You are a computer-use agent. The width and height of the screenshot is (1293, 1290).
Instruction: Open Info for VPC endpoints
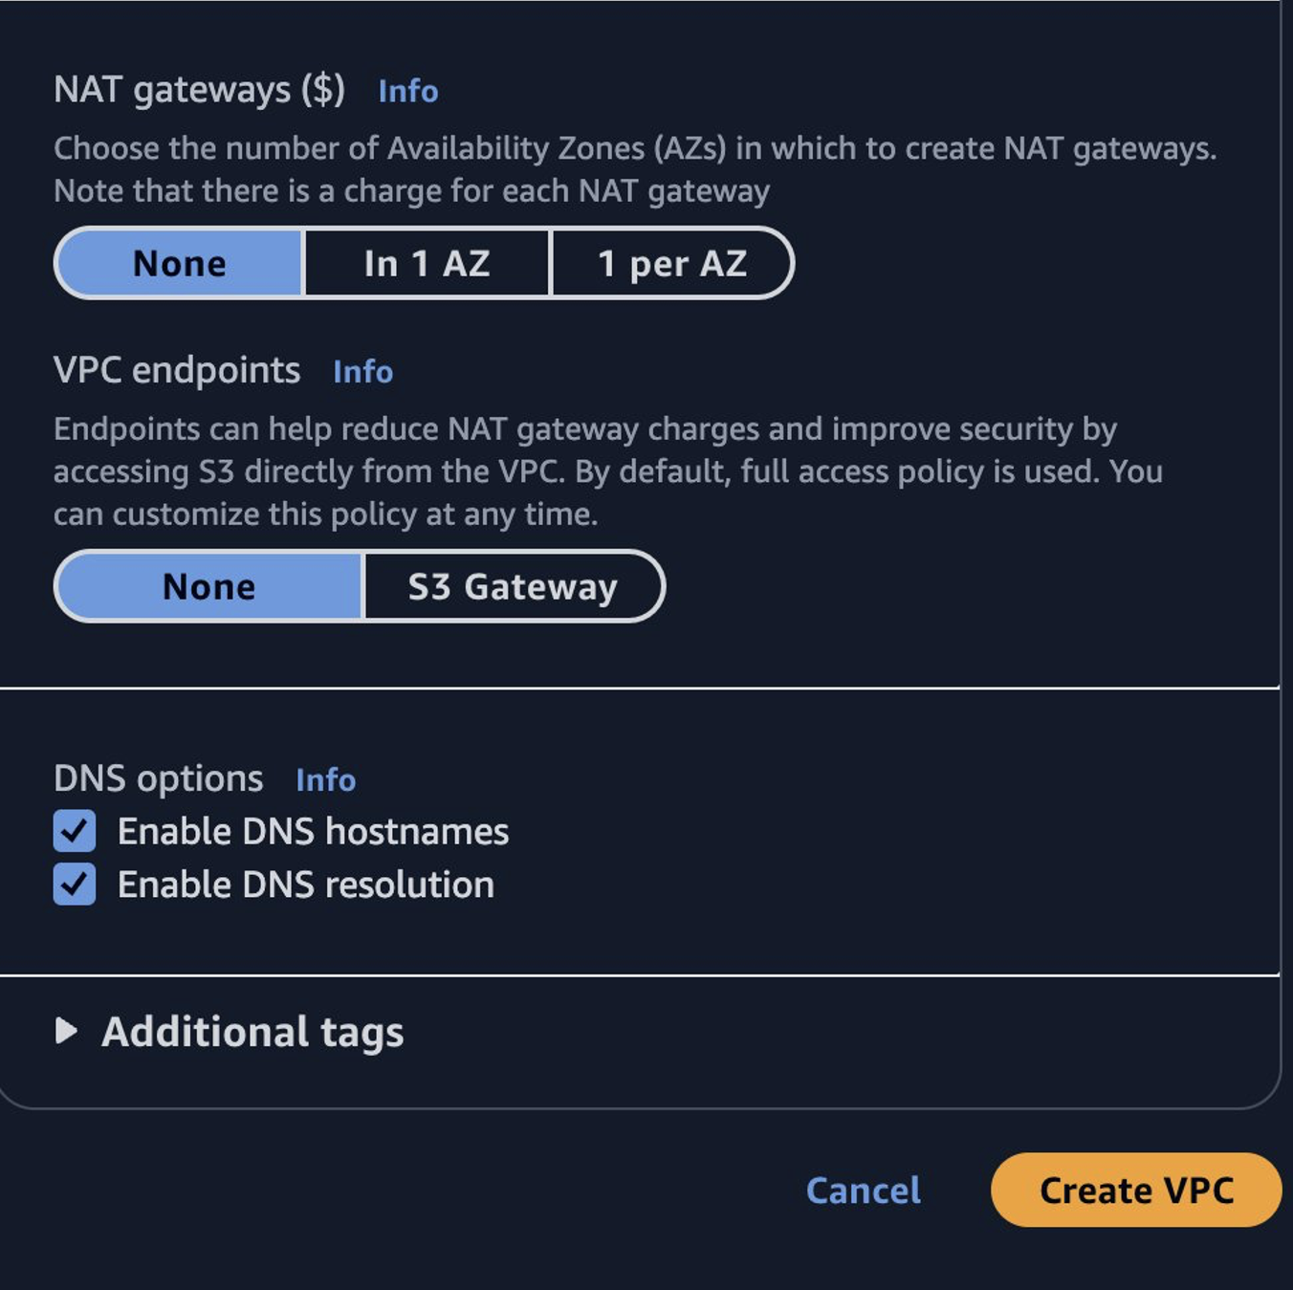point(363,372)
